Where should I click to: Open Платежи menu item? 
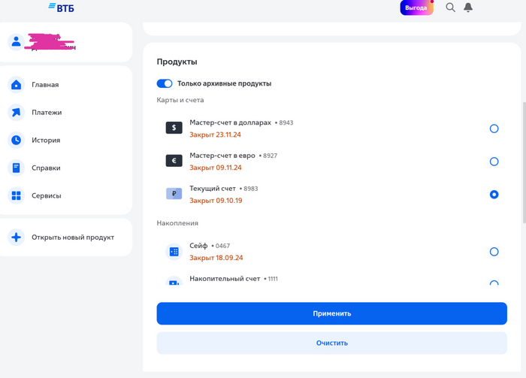pos(47,113)
